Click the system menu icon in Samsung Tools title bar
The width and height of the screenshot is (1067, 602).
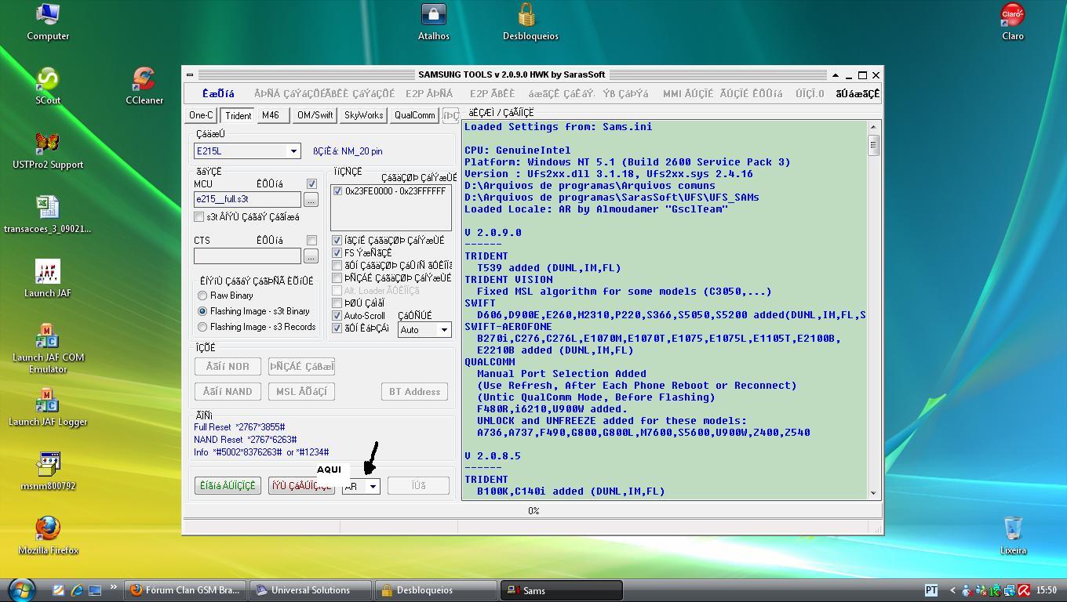[189, 74]
